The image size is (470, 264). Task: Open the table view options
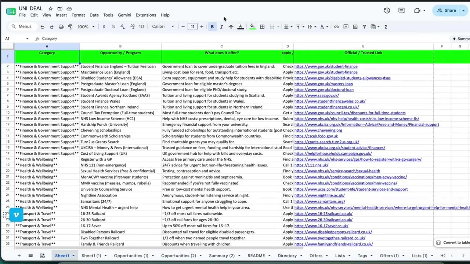[375, 27]
